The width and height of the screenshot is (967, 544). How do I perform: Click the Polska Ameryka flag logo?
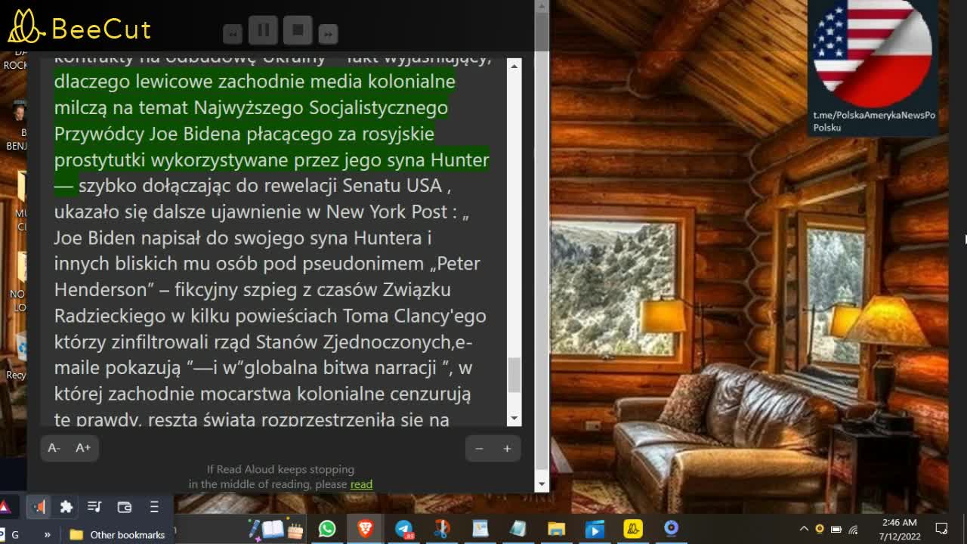[x=873, y=53]
